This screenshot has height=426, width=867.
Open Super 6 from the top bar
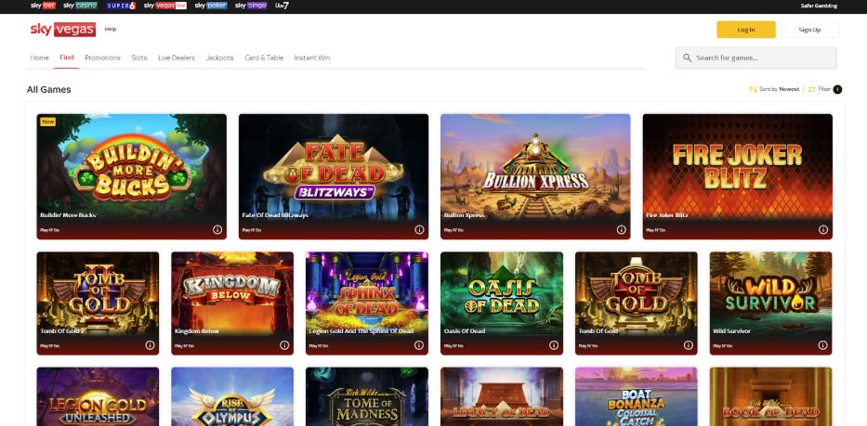(x=121, y=6)
